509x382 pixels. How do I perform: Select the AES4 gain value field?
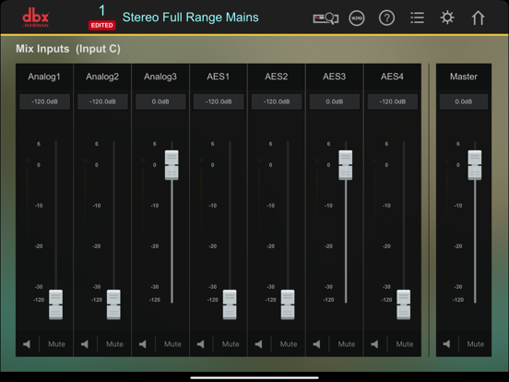tap(393, 101)
